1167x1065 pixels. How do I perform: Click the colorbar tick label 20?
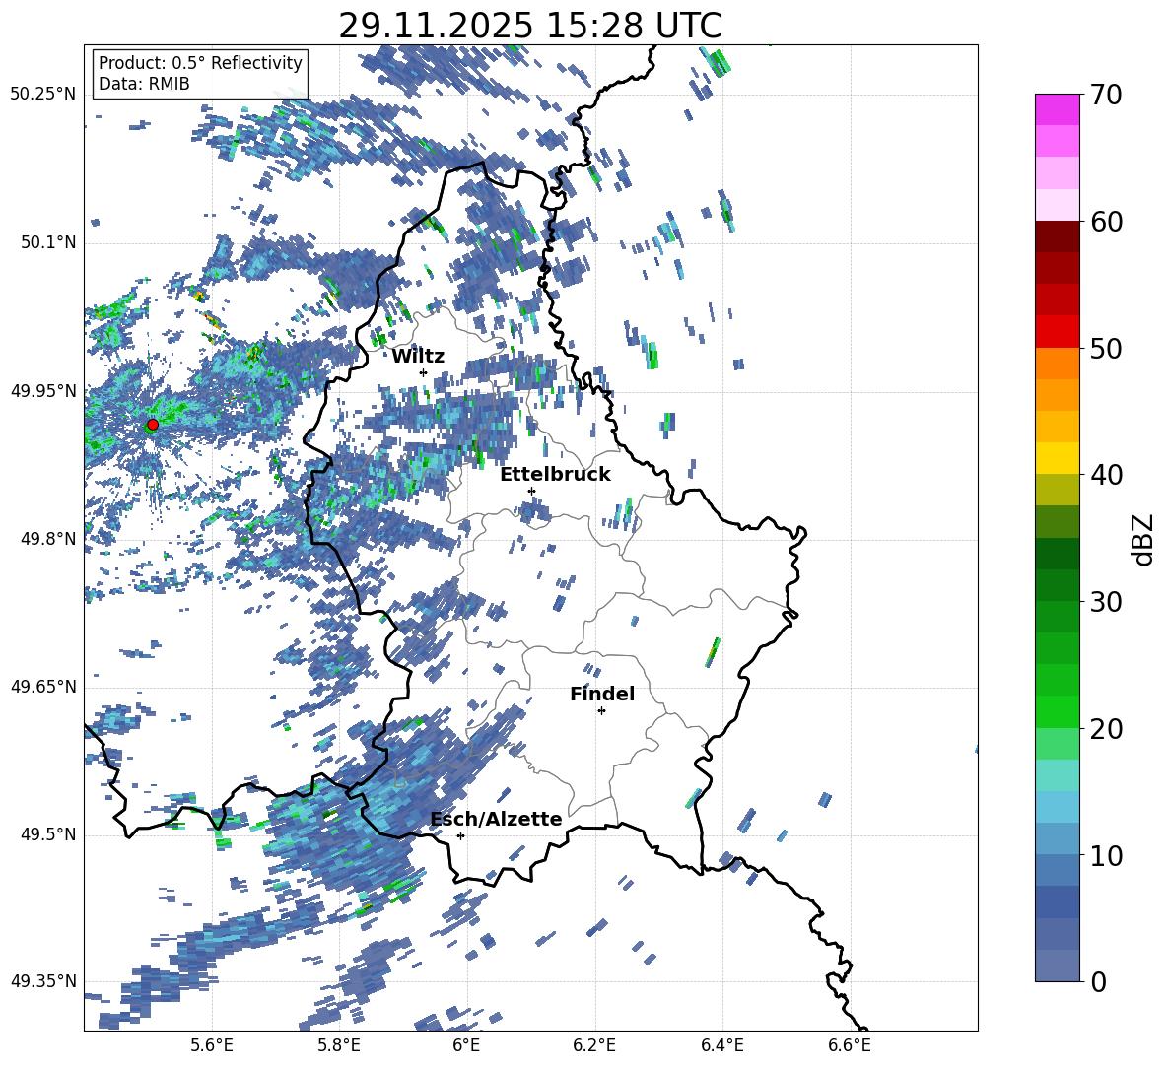[1106, 729]
